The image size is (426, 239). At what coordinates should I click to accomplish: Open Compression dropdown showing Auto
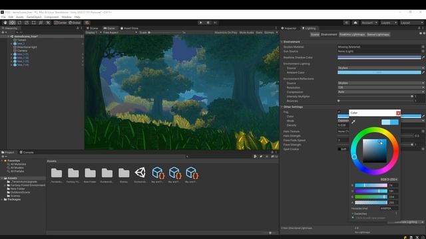[x=381, y=92]
